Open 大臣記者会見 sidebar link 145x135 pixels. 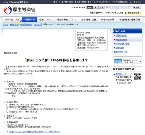[121, 35]
